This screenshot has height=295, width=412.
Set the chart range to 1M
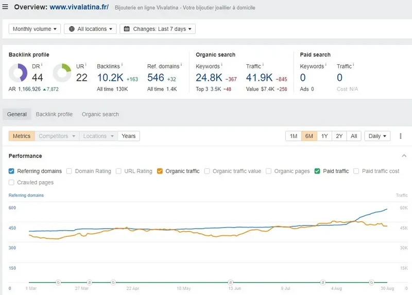click(x=294, y=136)
